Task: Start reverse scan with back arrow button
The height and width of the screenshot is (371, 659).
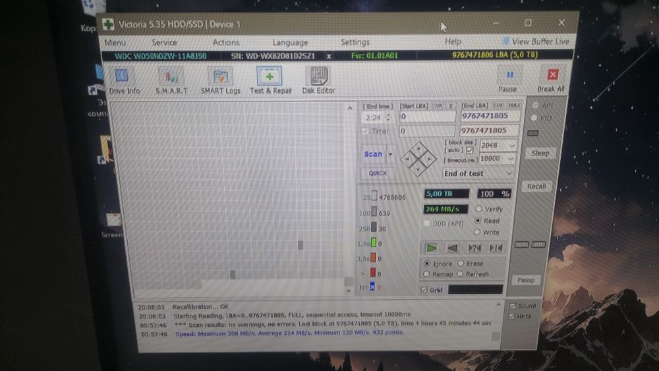Action: click(x=453, y=248)
